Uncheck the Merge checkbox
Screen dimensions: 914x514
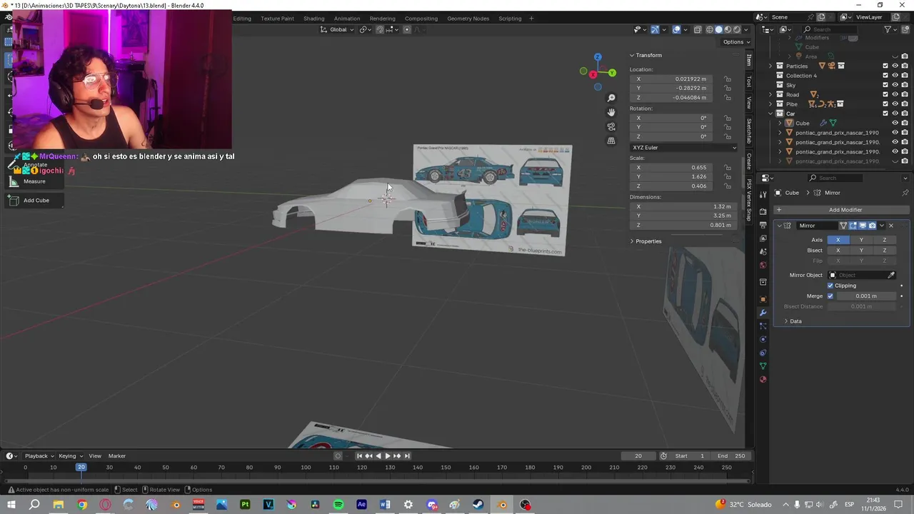click(830, 296)
